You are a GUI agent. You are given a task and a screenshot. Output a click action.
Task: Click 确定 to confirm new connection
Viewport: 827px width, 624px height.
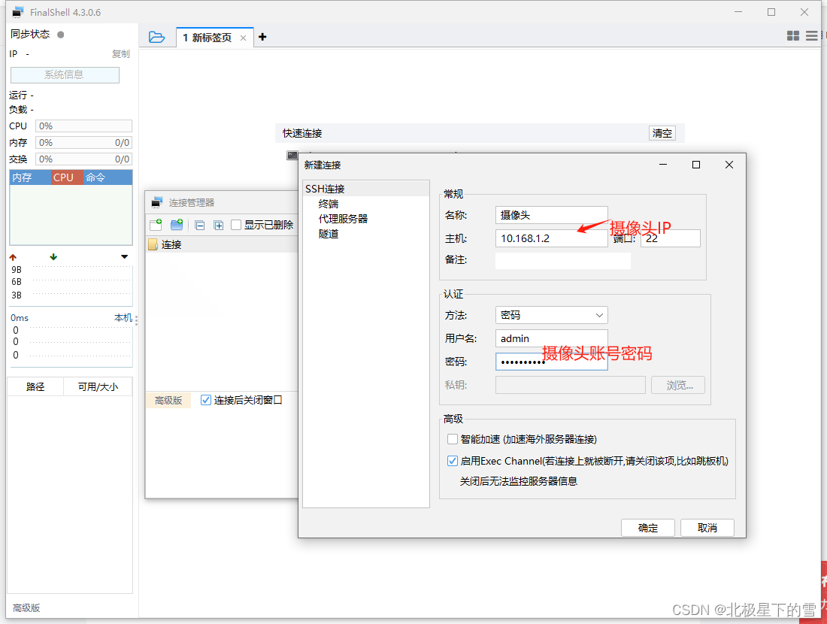(647, 528)
